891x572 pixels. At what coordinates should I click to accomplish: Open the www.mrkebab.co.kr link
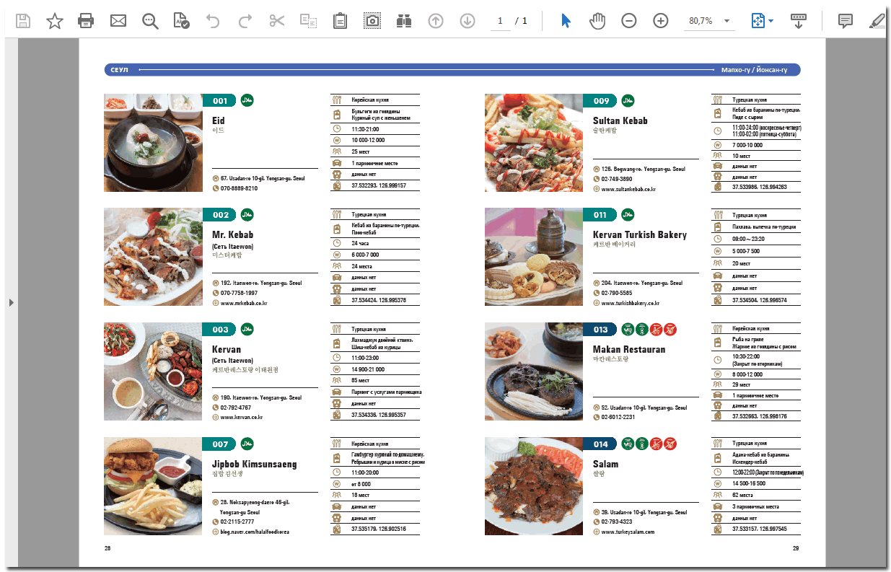[x=243, y=304]
